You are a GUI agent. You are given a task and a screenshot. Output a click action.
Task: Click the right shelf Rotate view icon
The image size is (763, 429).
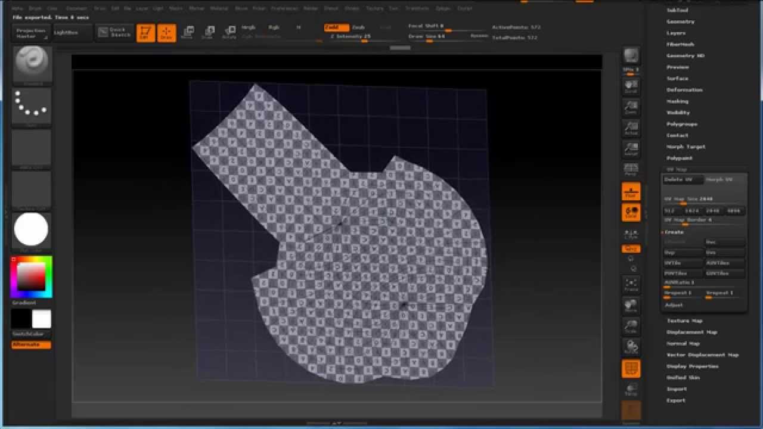(631, 347)
